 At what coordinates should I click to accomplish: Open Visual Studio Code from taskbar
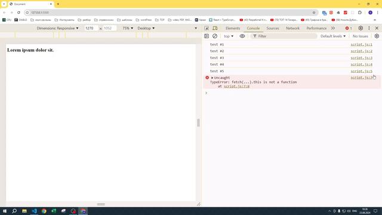click(34, 211)
